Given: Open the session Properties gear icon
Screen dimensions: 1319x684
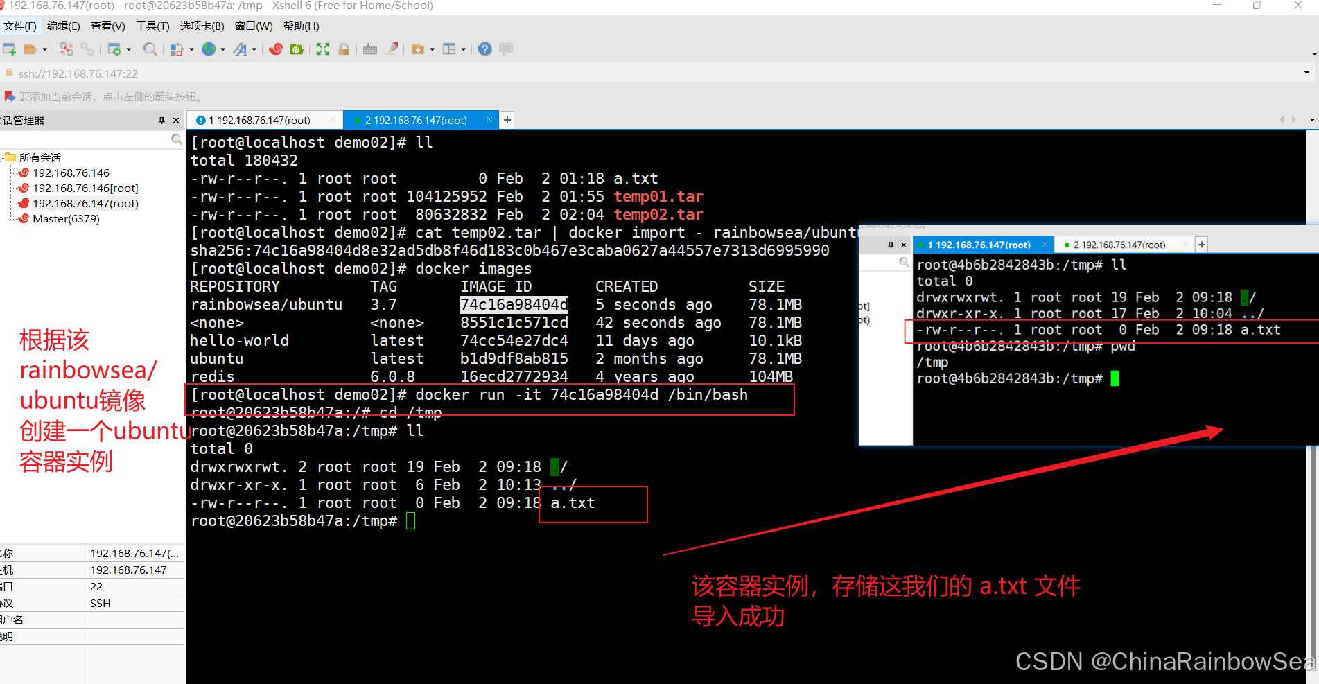Looking at the screenshot, I should point(114,49).
